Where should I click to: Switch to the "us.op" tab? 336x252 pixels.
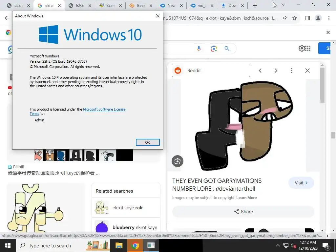point(18,6)
